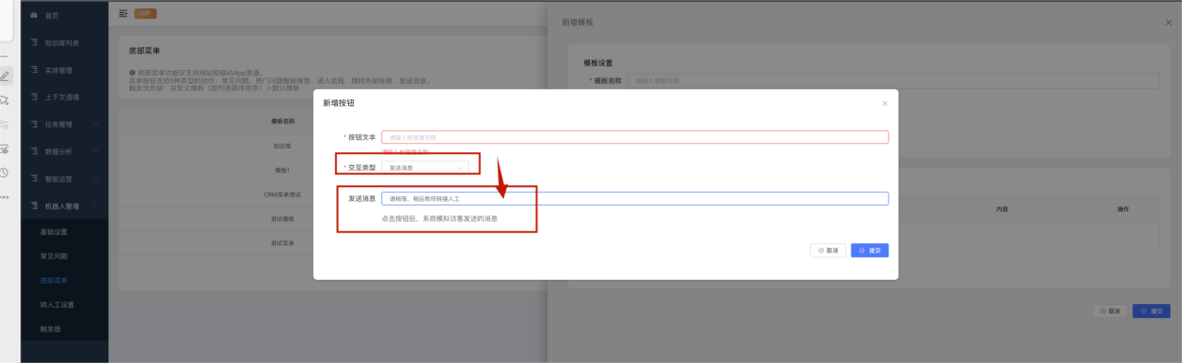Expand the 数据分析 sidebar menu
The image size is (1182, 363).
click(64, 151)
